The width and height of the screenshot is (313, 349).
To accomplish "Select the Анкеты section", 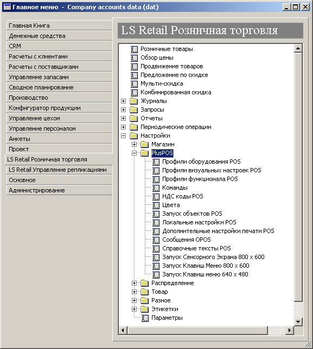I will 59,139.
